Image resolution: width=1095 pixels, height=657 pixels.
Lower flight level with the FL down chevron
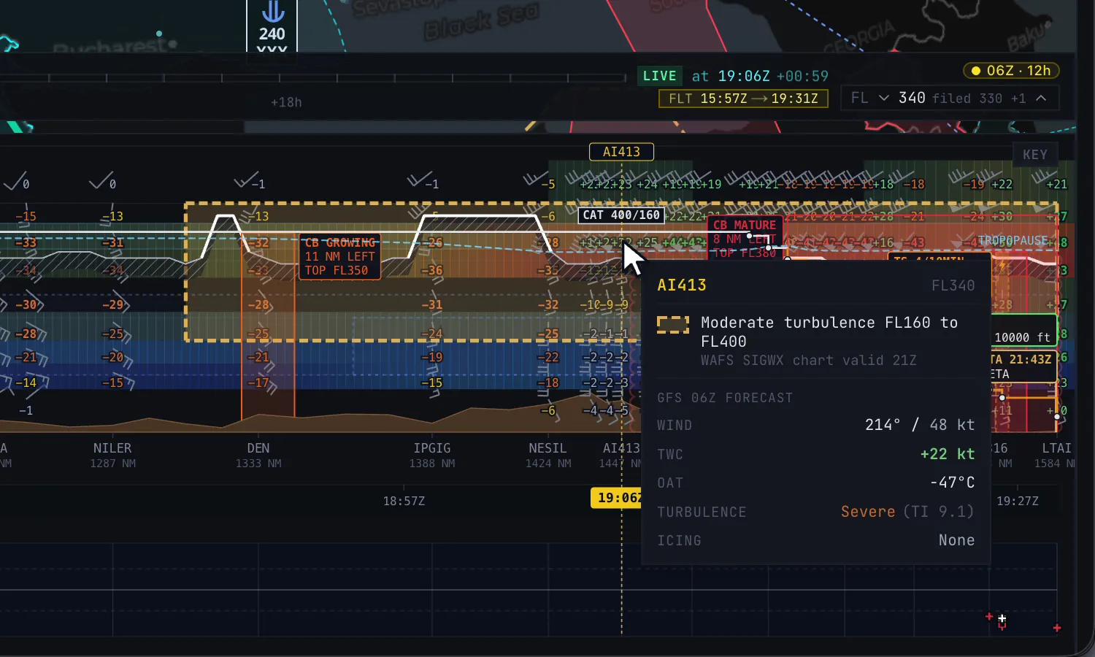click(883, 98)
